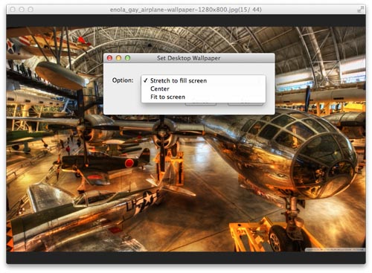Click the image viewer's gray close button
Image resolution: width=372 pixels, height=273 pixels.
[x=13, y=10]
